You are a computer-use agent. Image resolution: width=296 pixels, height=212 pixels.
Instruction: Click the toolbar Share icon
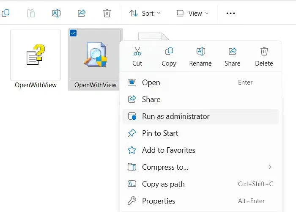[x=82, y=13]
